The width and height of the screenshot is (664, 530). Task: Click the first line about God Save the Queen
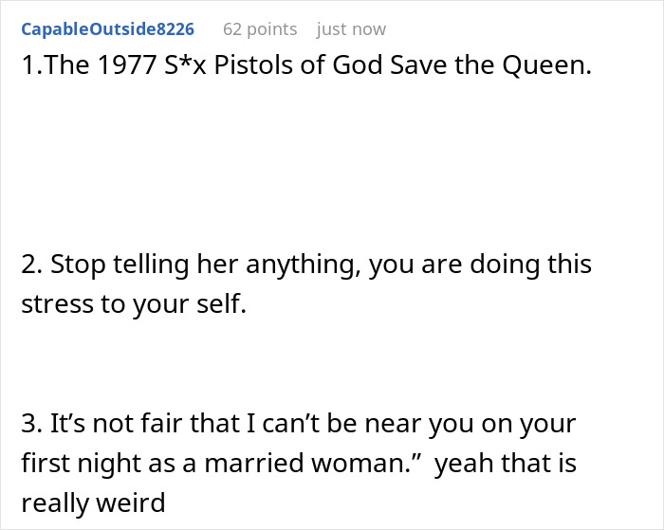(306, 65)
